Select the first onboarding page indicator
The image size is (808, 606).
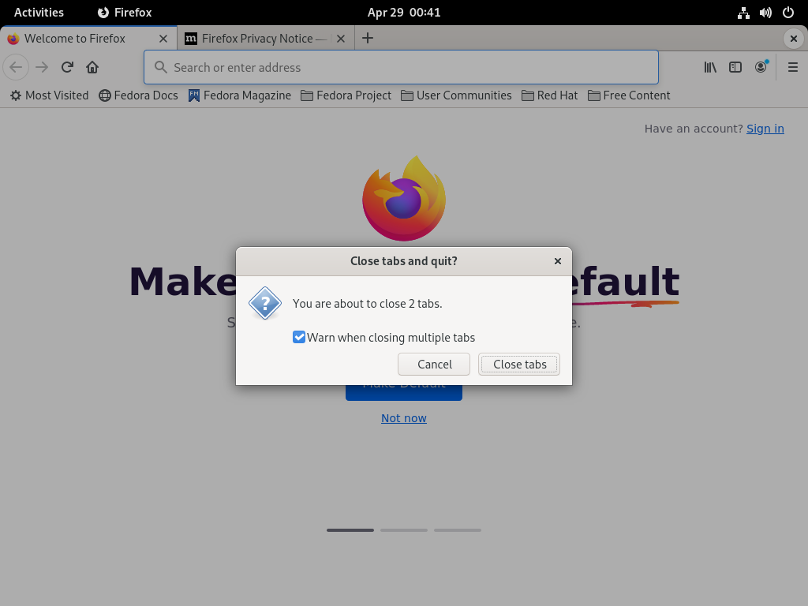click(350, 530)
